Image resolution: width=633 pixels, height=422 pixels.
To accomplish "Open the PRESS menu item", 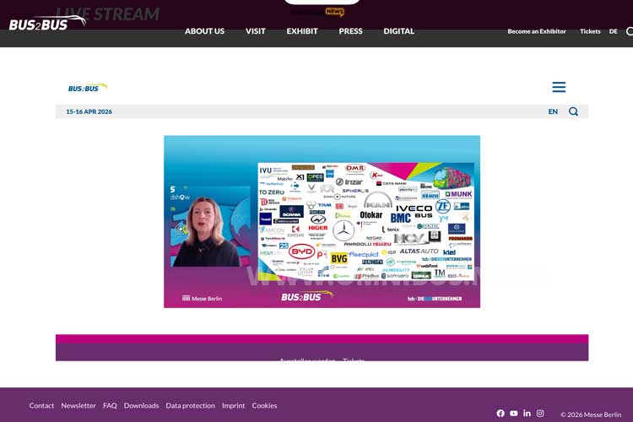I will 350,31.
